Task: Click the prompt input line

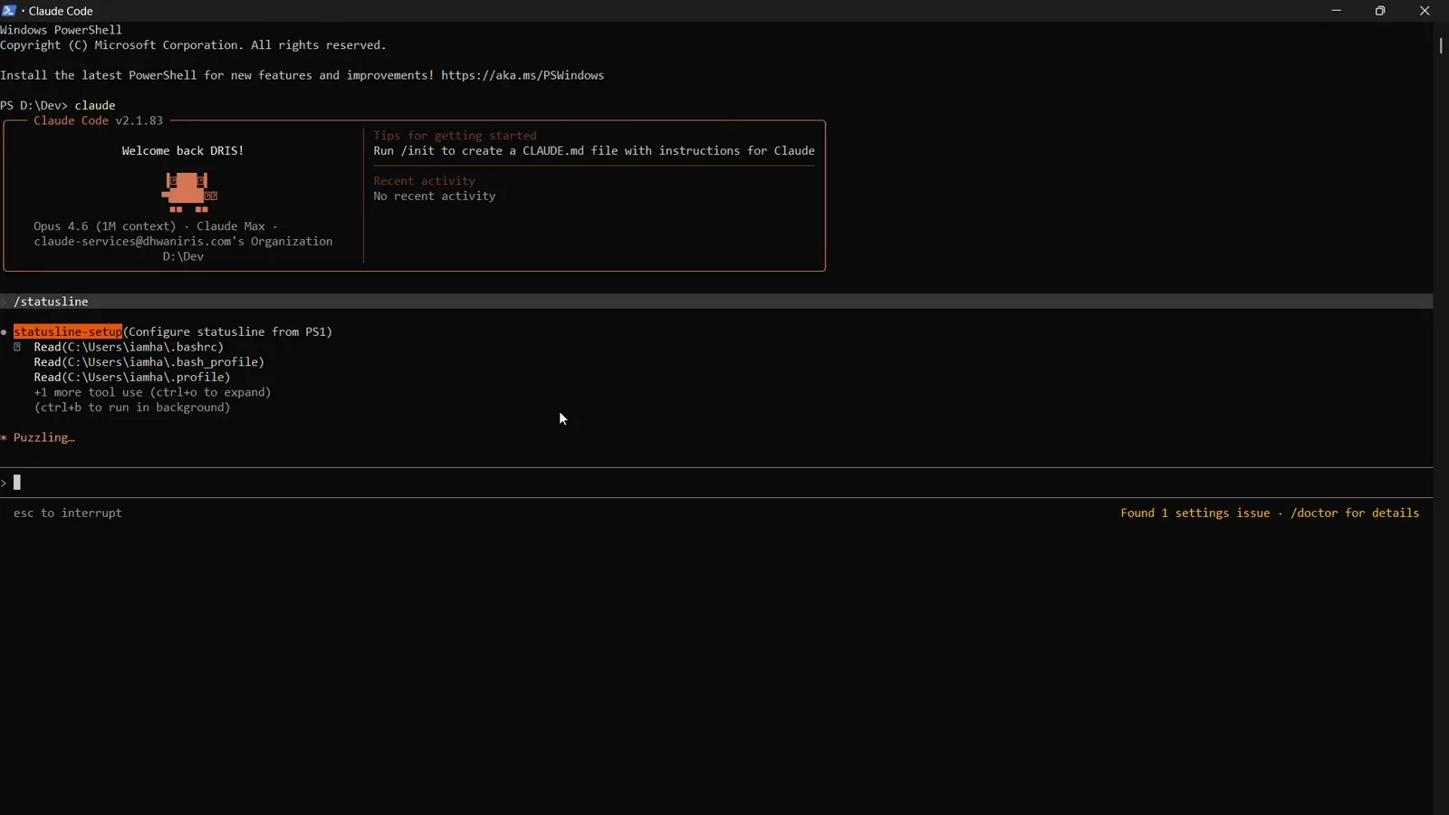Action: pyautogui.click(x=716, y=483)
